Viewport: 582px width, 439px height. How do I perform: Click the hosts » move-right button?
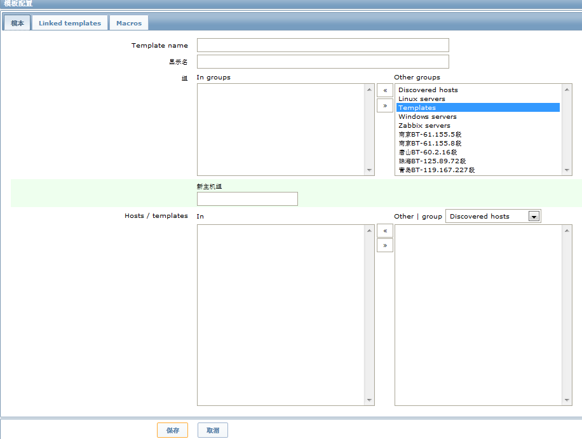385,245
